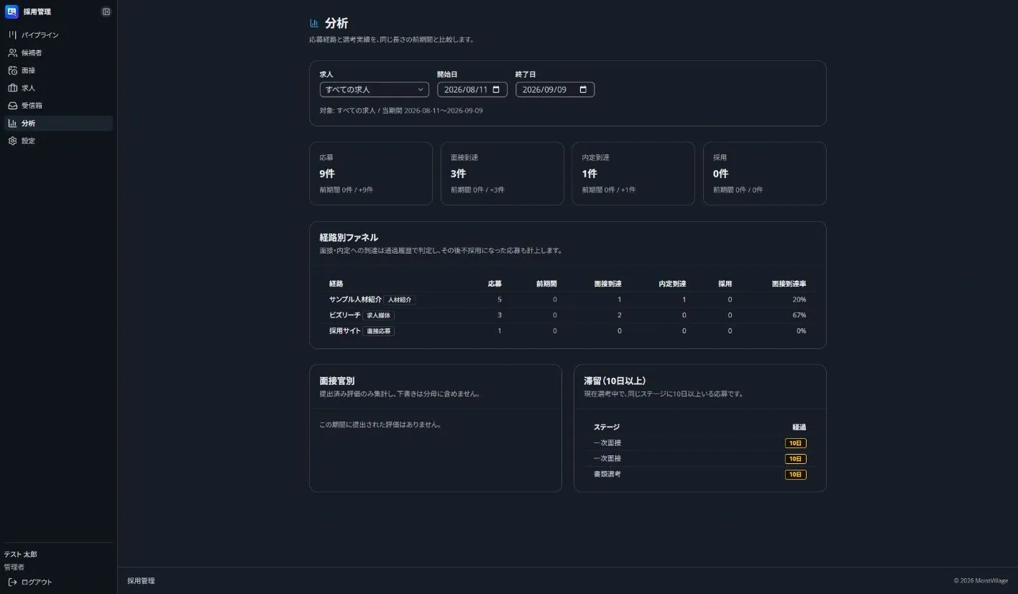Open パイプライン via its sidebar icon
Screen dimensions: 1018x594
click(x=12, y=35)
